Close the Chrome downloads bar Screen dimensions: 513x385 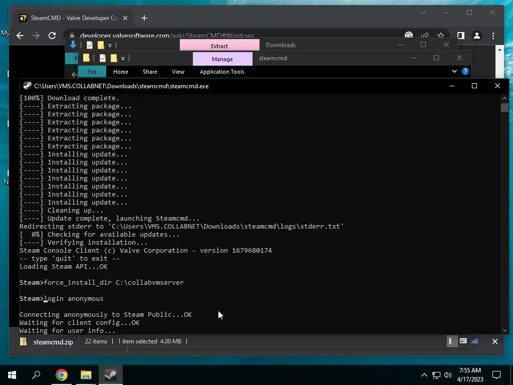click(x=494, y=341)
